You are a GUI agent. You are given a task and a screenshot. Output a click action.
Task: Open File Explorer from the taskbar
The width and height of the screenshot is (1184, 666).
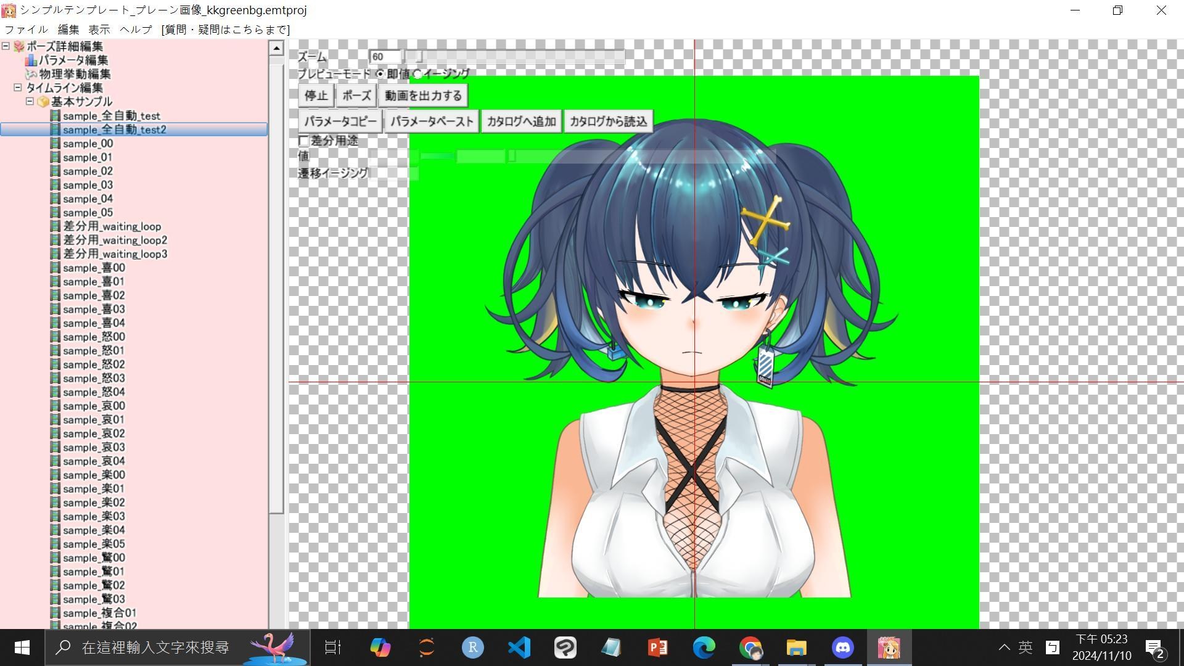(797, 647)
